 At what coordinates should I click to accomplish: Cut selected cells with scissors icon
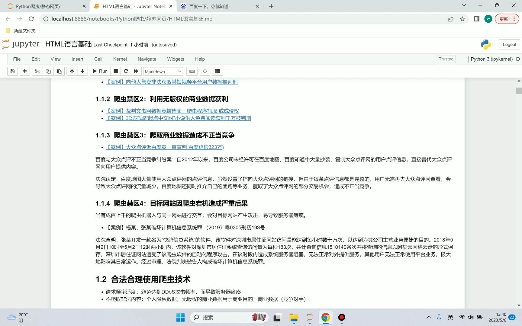click(x=37, y=71)
